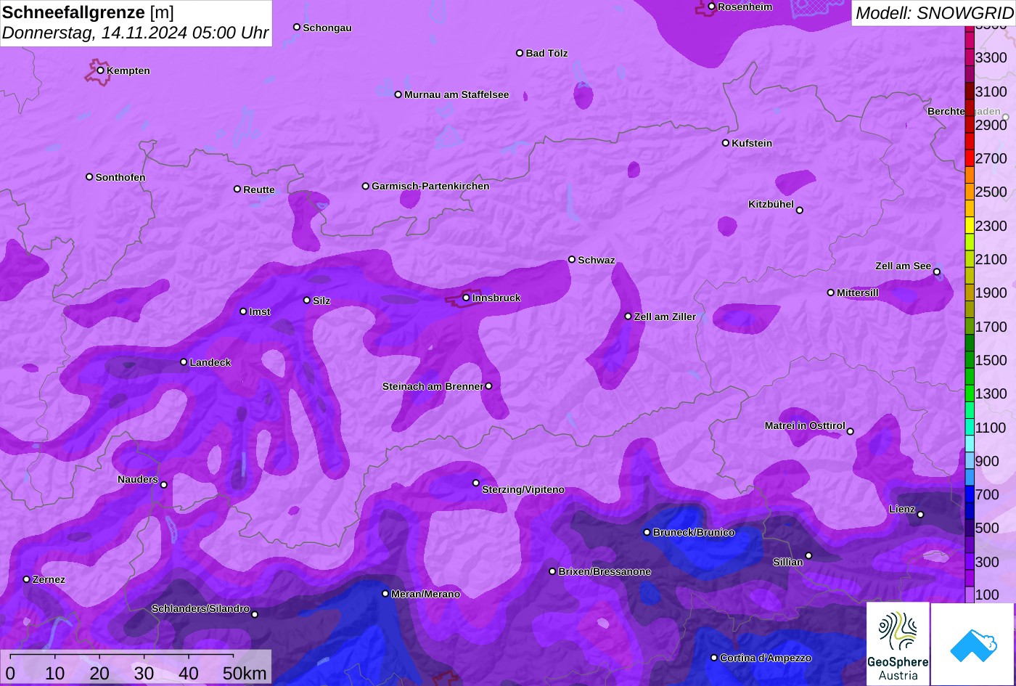Pick the yellow legend swatch at 2300
Image resolution: width=1016 pixels, height=686 pixels.
pos(970,225)
